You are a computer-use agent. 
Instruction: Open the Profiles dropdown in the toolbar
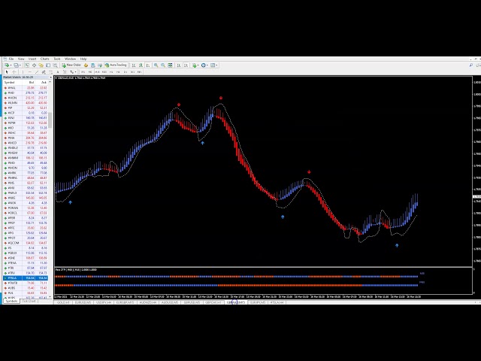coord(18,65)
